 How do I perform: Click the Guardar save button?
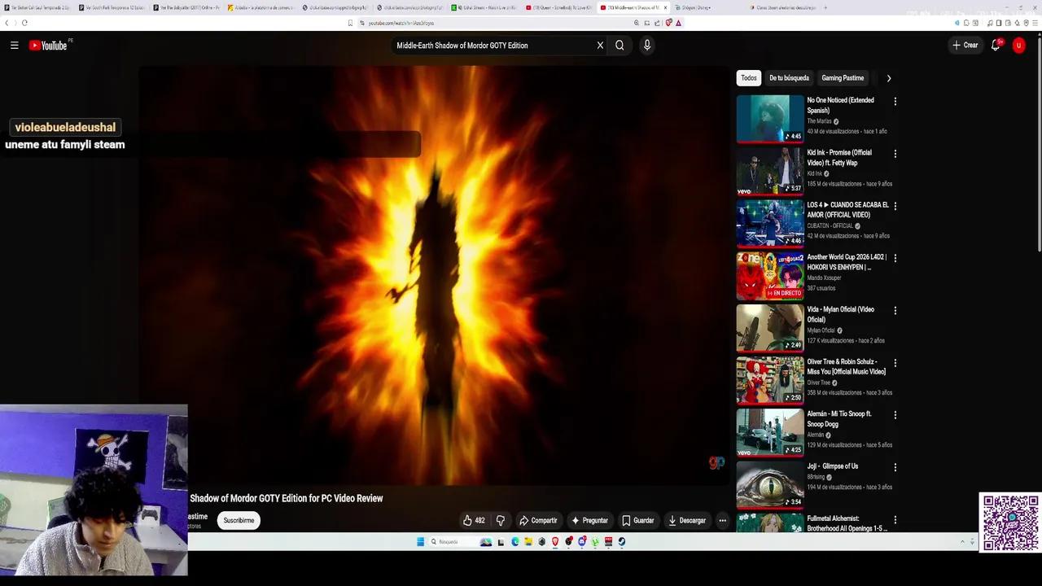point(638,521)
